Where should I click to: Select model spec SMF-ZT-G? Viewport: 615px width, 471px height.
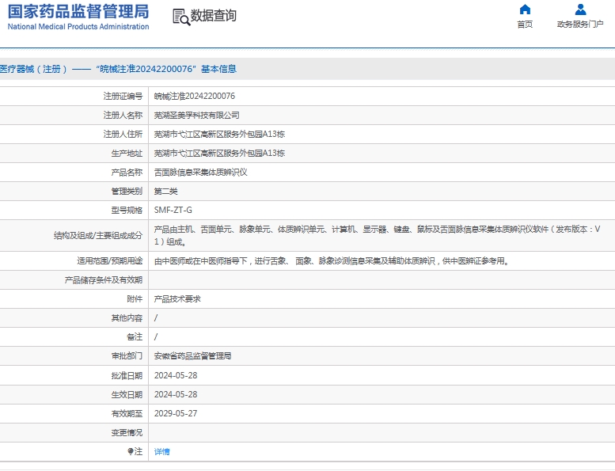pos(173,211)
